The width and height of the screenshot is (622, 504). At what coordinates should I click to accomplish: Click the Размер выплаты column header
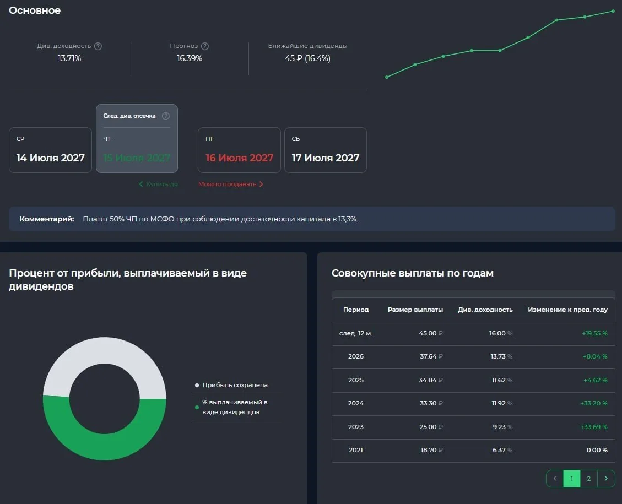(x=415, y=310)
